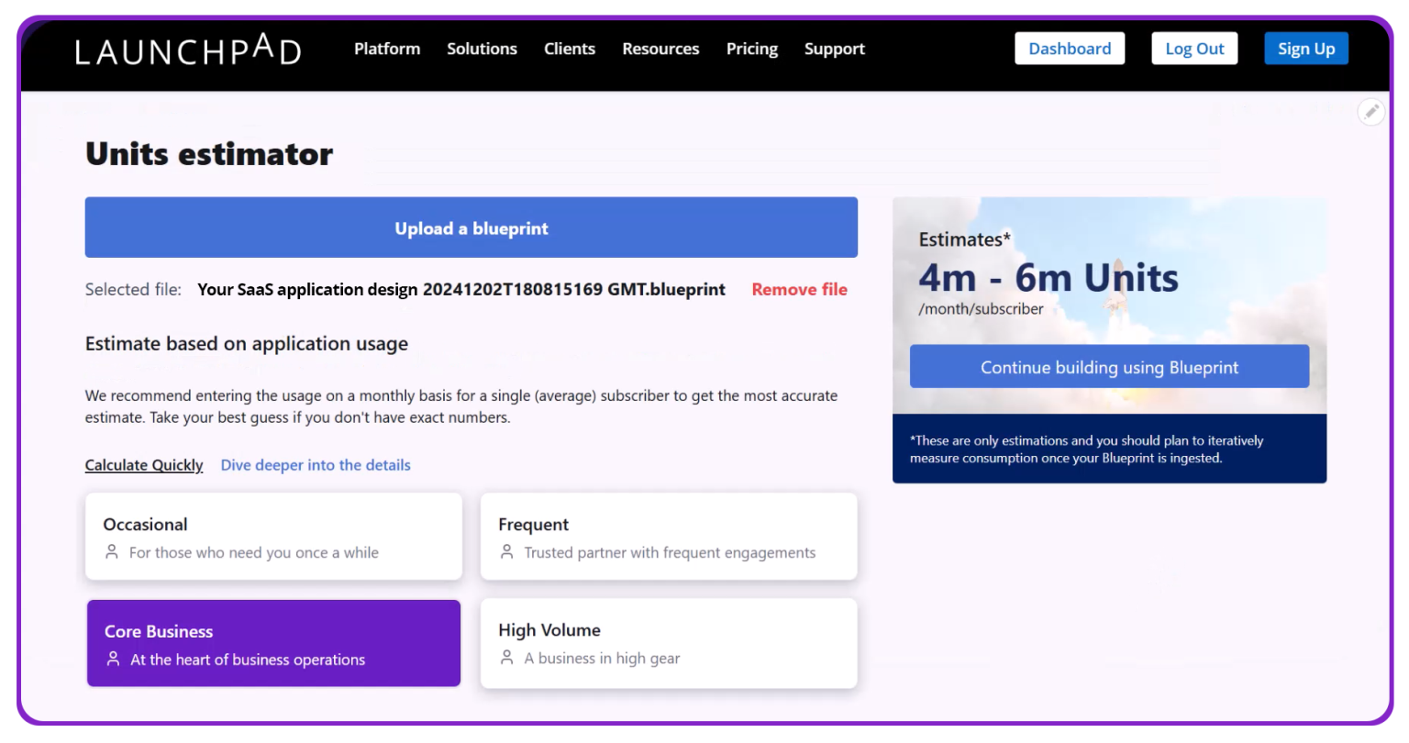The height and width of the screenshot is (743, 1409).
Task: Click the LAUNCHPAD logo
Action: [188, 50]
